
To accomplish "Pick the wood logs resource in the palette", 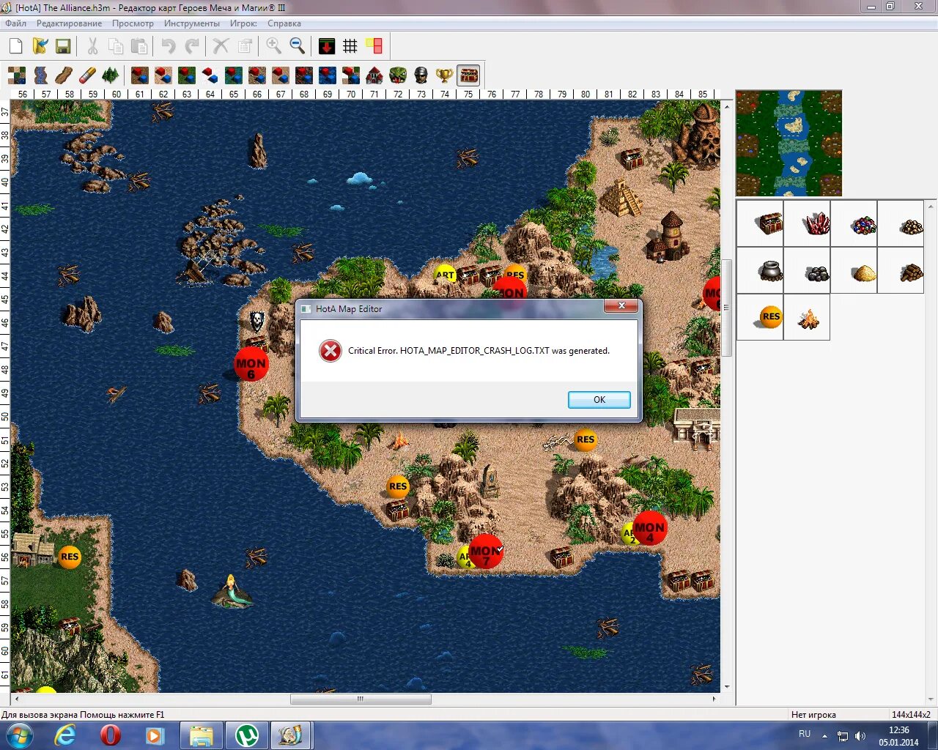I will coord(901,270).
